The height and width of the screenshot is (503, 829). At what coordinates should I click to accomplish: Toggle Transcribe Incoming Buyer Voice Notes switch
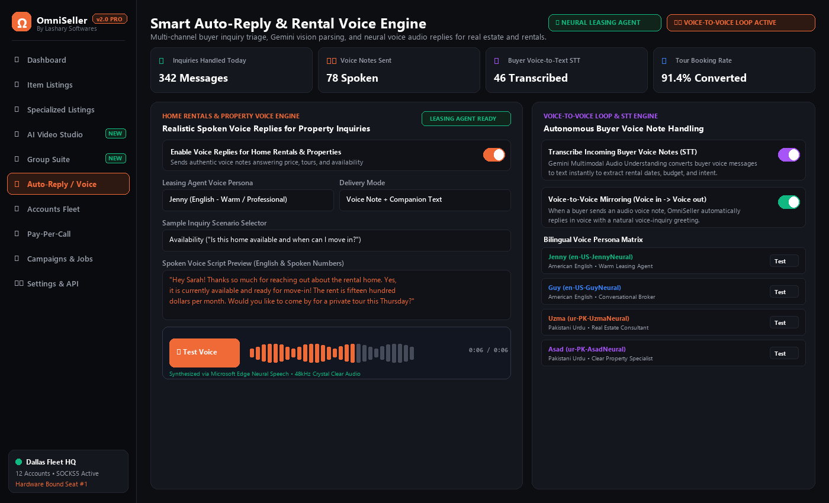[789, 155]
